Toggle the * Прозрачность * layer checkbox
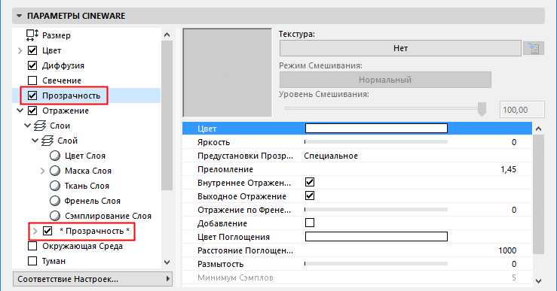This screenshot has height=291, width=557. tap(47, 231)
